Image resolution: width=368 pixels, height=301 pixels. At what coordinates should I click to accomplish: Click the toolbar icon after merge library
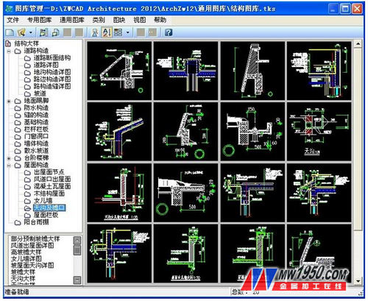point(56,32)
